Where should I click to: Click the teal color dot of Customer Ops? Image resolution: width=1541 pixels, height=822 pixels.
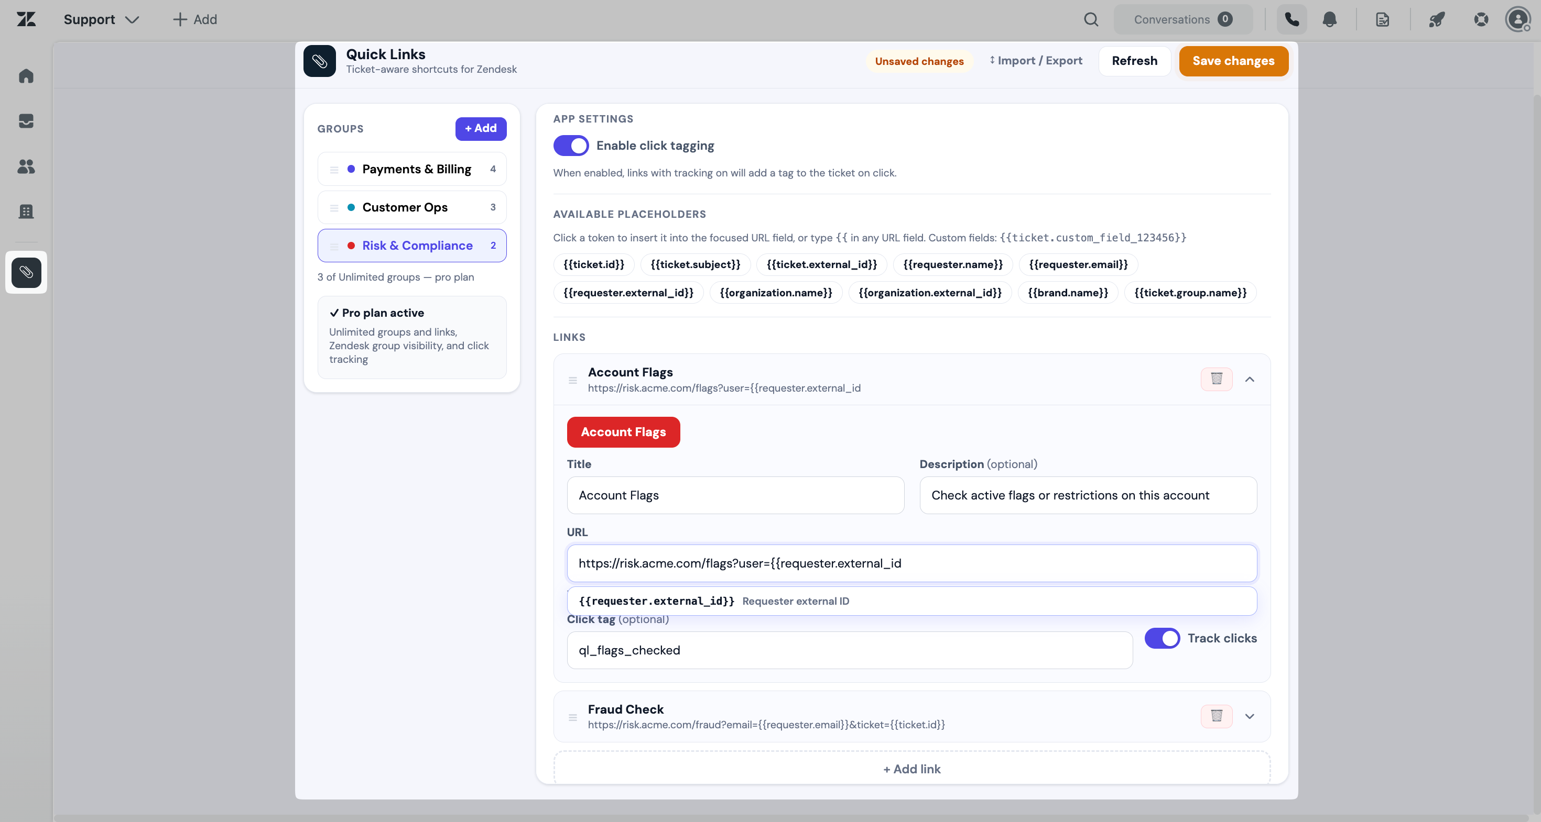click(x=351, y=207)
